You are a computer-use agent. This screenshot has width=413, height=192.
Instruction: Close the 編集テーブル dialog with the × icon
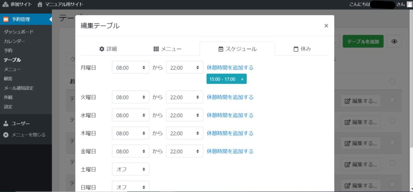[326, 26]
